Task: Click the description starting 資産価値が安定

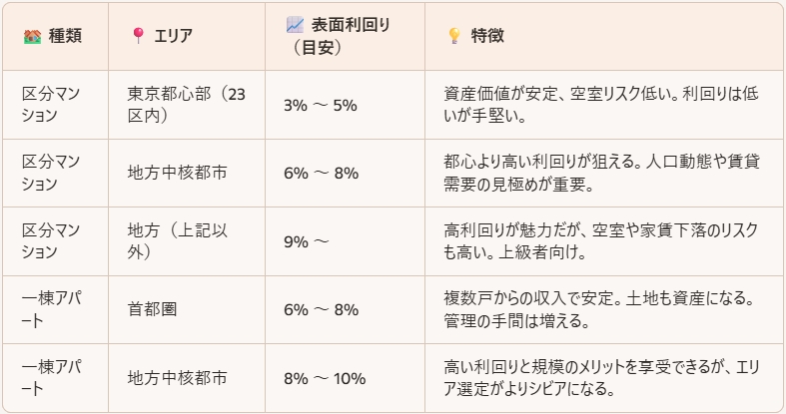Action: (x=601, y=105)
